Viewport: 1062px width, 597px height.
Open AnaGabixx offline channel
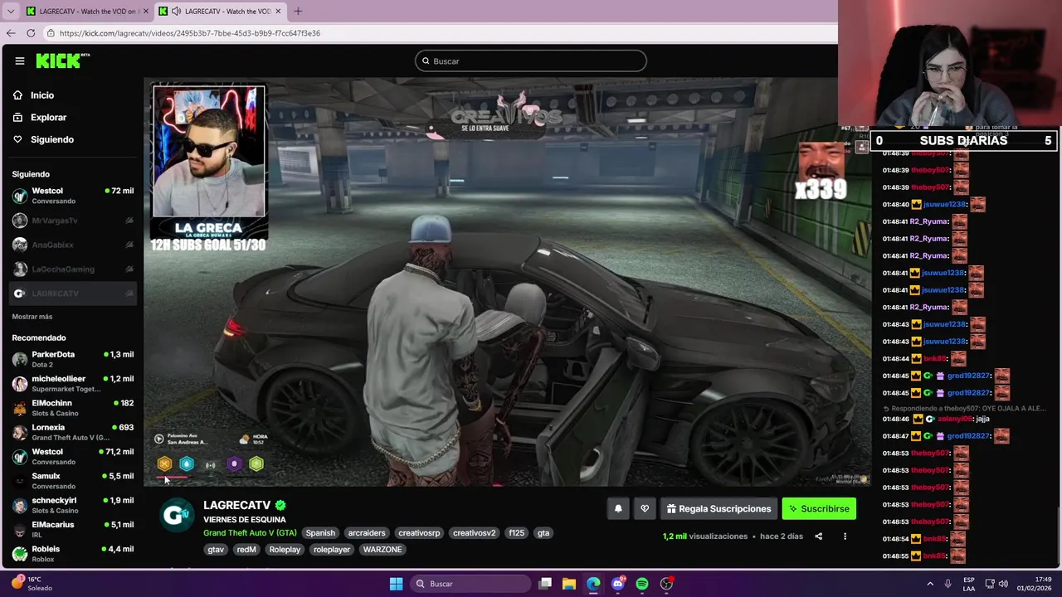[x=72, y=245]
